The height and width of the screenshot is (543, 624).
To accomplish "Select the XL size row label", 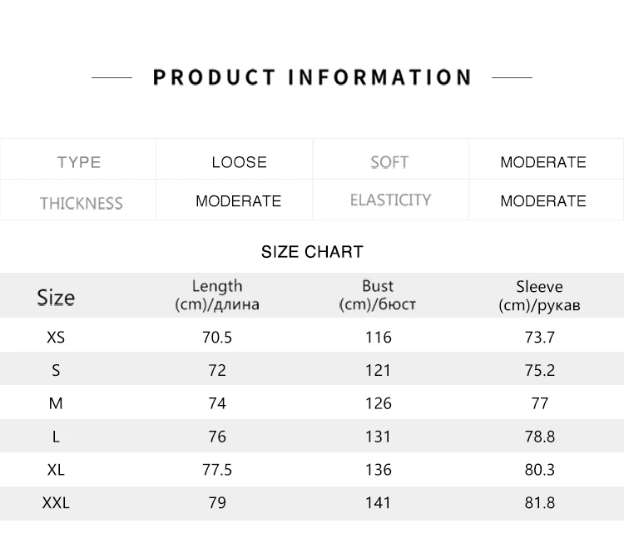I will point(56,470).
